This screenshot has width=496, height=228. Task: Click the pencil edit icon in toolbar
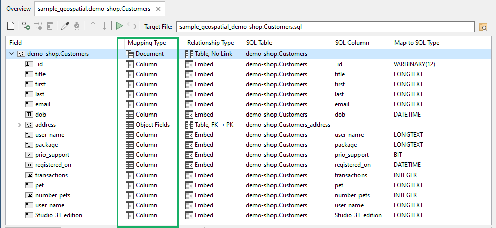pyautogui.click(x=65, y=26)
